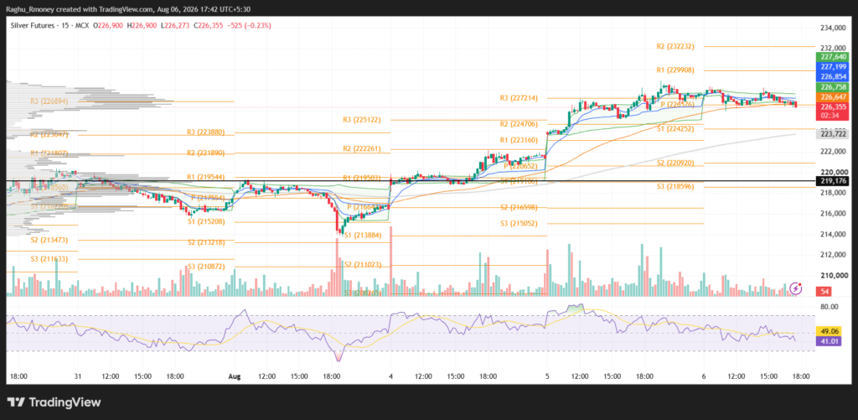Select the high value H226,900
858x420 pixels.
(140, 26)
